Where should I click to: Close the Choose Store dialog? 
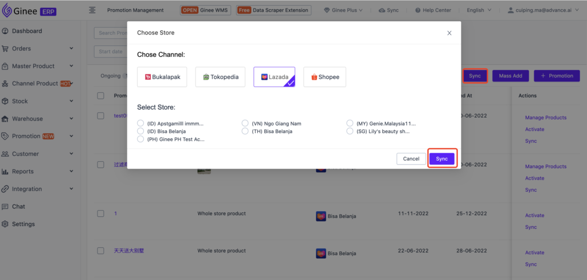click(449, 33)
